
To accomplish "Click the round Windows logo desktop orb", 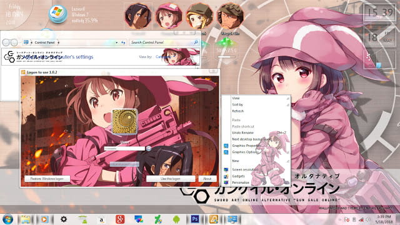I will click(x=57, y=13).
